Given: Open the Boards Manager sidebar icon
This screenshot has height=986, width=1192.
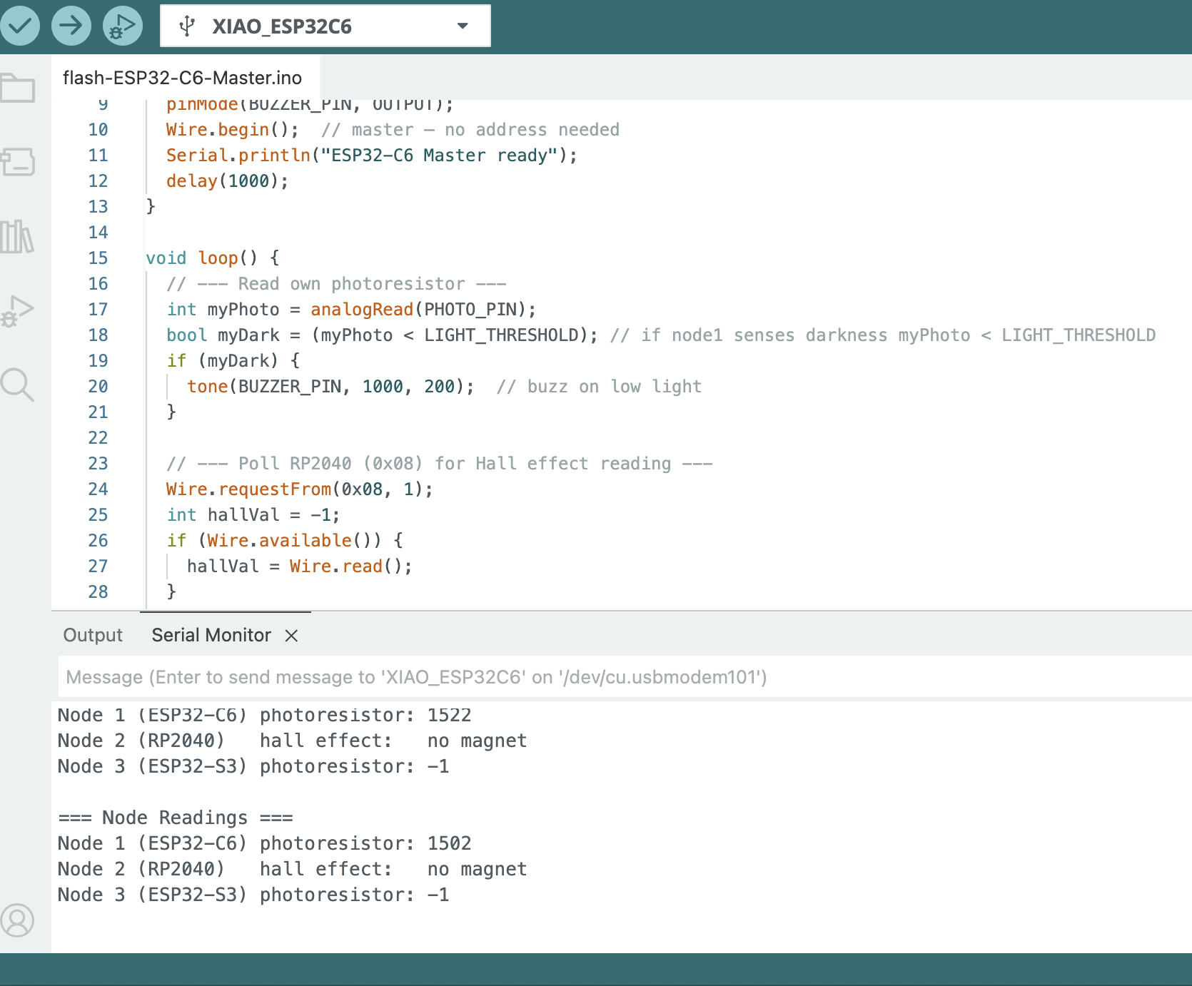Looking at the screenshot, I should coord(18,162).
